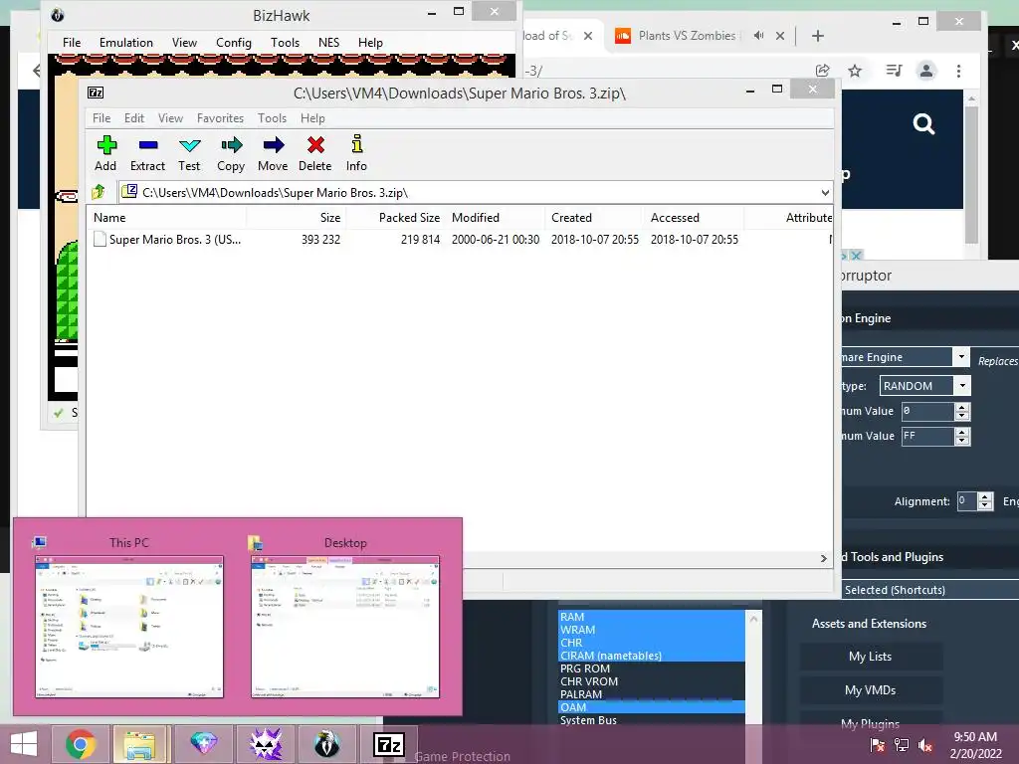Image resolution: width=1019 pixels, height=764 pixels.
Task: Open Info in the 7-Zip toolbar
Action: tap(356, 154)
